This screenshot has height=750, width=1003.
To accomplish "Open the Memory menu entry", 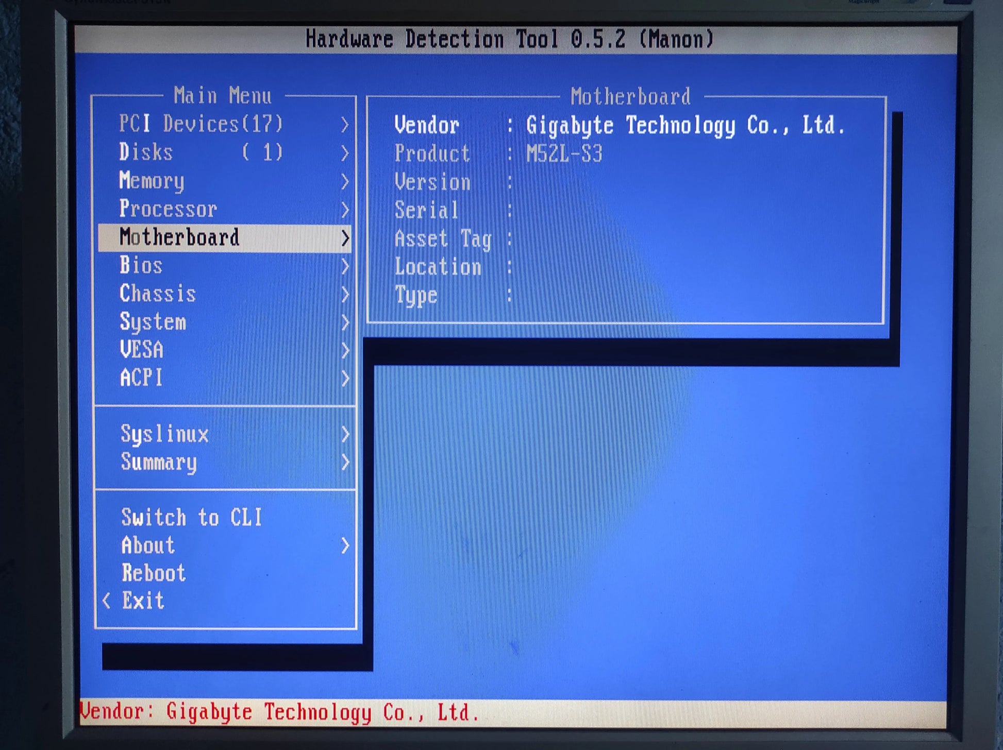I will 225,181.
